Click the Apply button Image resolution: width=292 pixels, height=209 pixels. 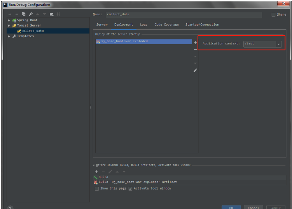pyautogui.click(x=276, y=207)
